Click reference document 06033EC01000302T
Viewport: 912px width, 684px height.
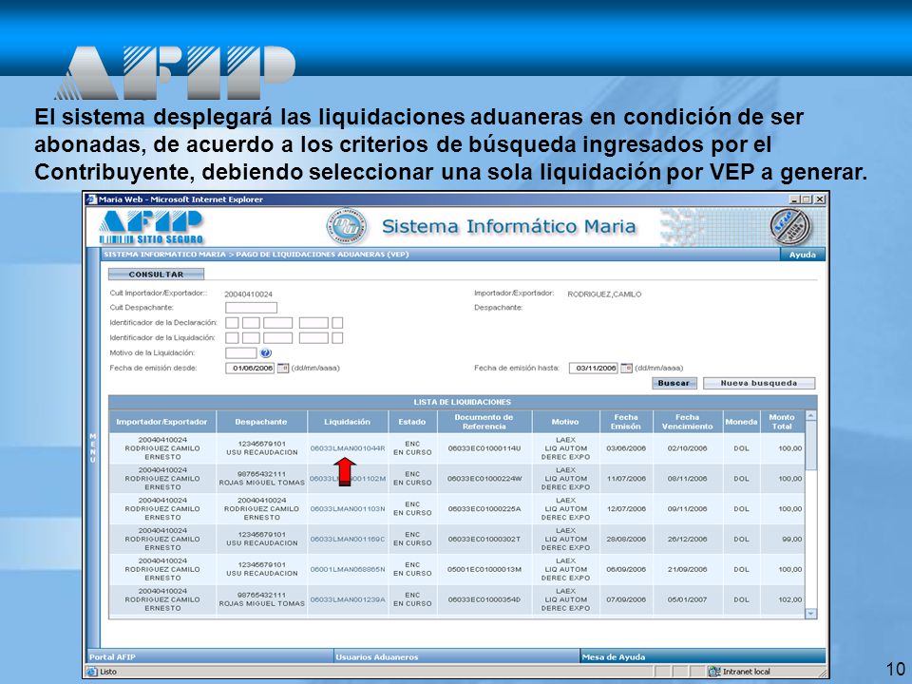pyautogui.click(x=484, y=540)
